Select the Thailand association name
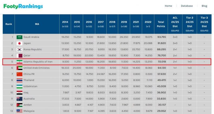Screen dimensions: 214x114 (29, 80)
